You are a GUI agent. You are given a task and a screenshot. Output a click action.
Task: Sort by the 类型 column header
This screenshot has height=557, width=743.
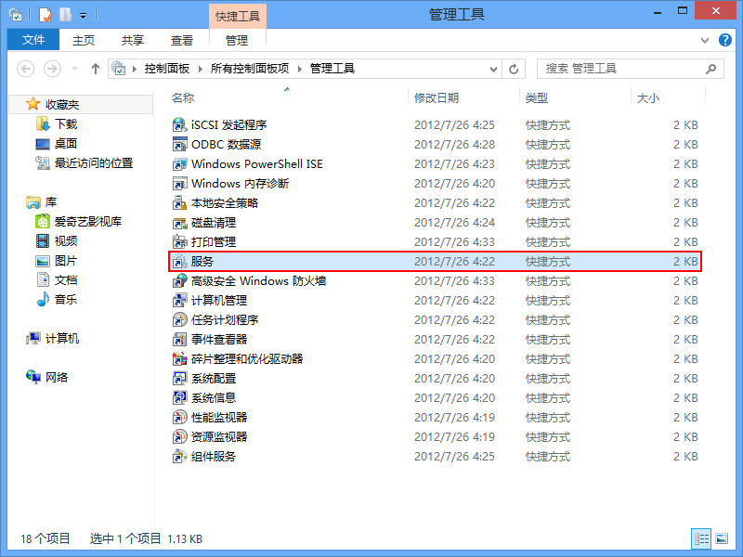537,98
